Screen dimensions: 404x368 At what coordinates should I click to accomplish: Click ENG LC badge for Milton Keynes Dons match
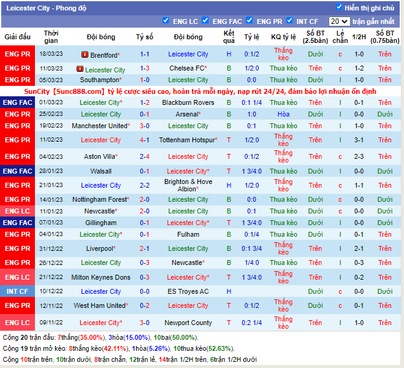pyautogui.click(x=17, y=278)
